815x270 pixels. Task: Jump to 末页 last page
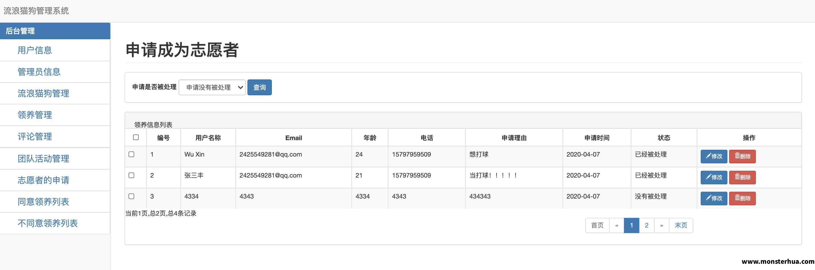click(x=681, y=225)
